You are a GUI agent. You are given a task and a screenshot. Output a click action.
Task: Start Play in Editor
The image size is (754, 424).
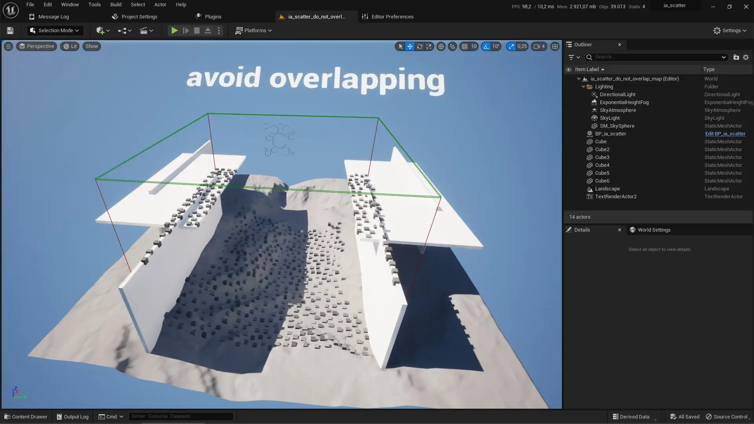point(174,31)
